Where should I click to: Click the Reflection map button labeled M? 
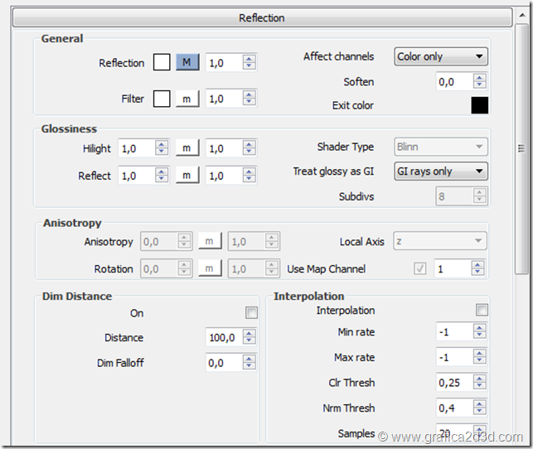[187, 63]
